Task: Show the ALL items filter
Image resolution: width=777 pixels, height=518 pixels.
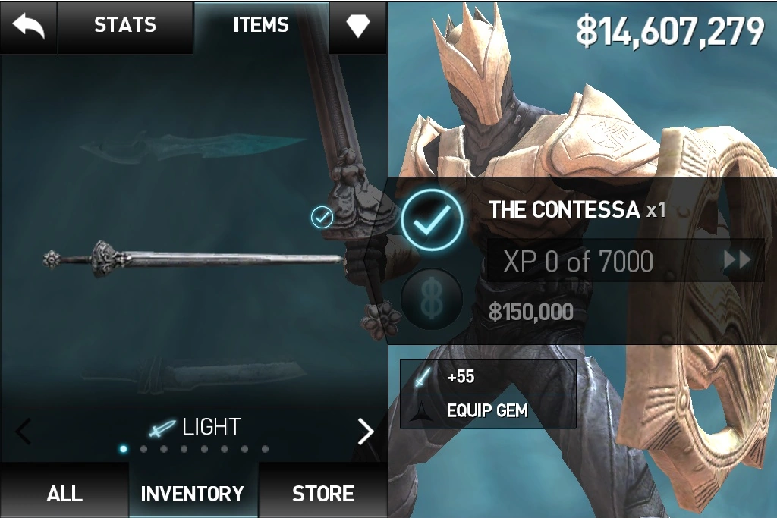Action: coord(64,494)
